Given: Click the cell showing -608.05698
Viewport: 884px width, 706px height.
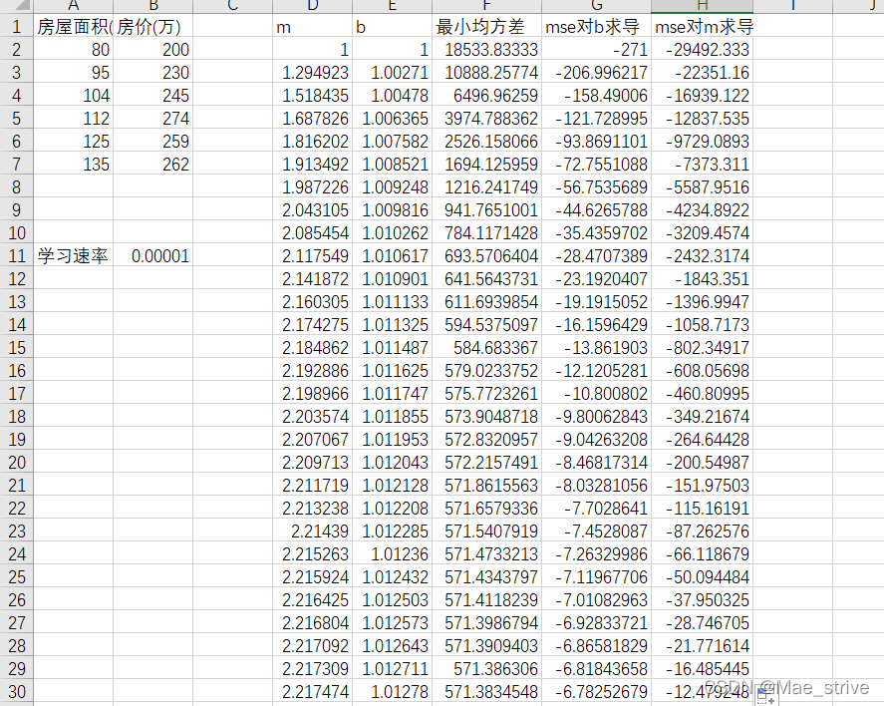Looking at the screenshot, I should [703, 371].
